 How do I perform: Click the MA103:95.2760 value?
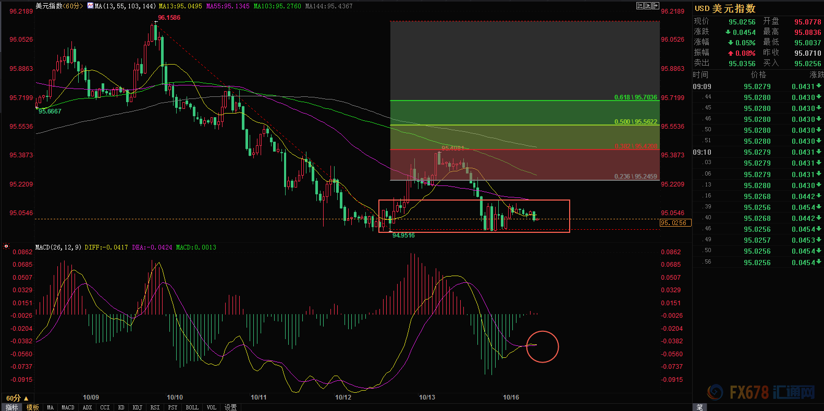click(277, 6)
